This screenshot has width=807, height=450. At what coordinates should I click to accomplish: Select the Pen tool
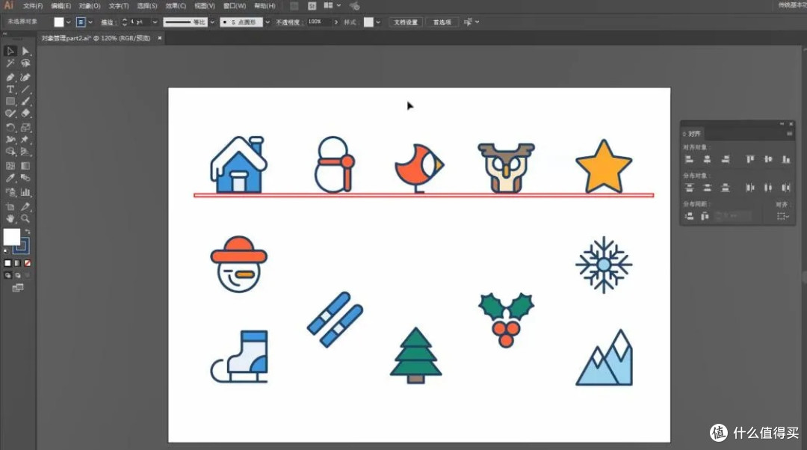[x=10, y=77]
